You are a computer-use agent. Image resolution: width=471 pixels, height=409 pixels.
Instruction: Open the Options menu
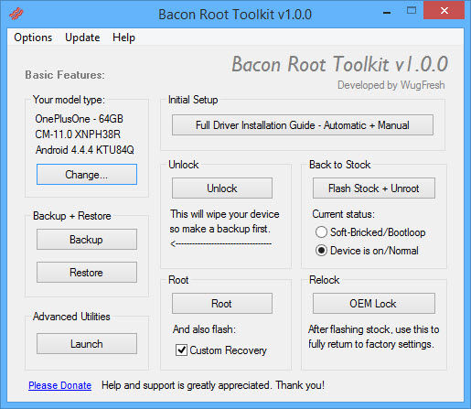tap(33, 38)
